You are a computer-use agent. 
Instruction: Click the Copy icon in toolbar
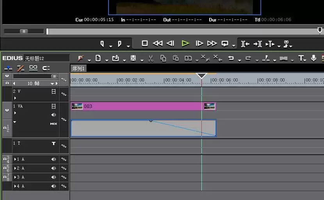[163, 58]
